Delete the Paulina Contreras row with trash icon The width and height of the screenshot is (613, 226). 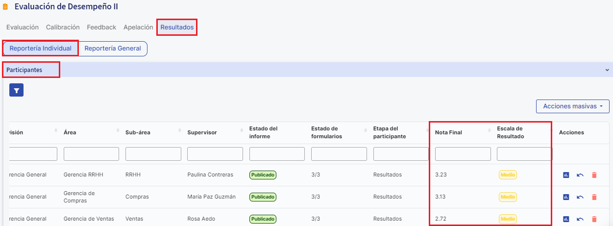pyautogui.click(x=594, y=175)
